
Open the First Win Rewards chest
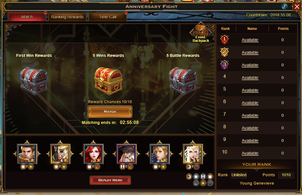point(34,81)
